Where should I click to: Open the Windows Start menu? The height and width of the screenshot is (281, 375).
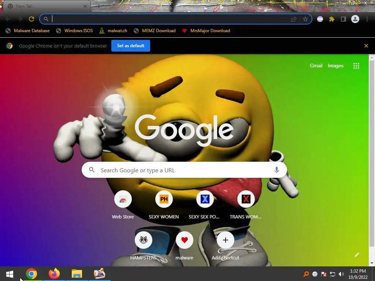(10, 274)
